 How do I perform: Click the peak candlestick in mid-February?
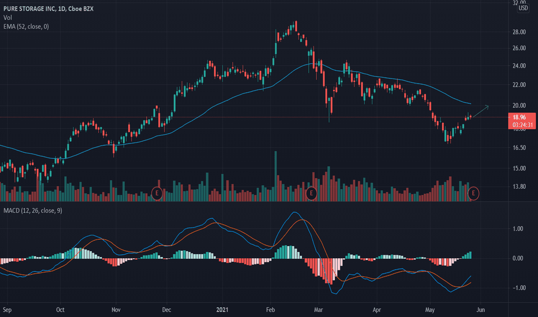point(296,26)
